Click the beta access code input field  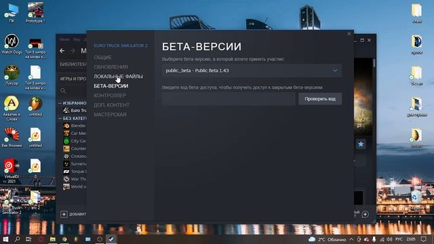[229, 99]
